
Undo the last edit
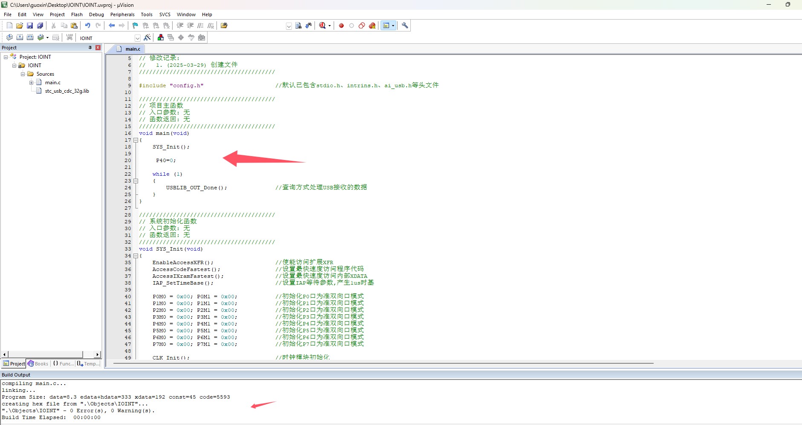[x=88, y=26]
